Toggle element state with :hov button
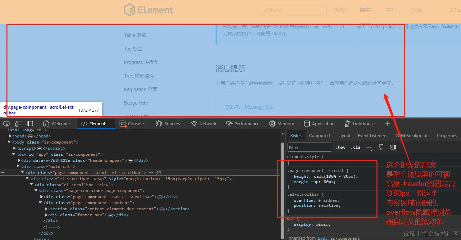Image resolution: width=461 pixels, height=240 pixels. click(x=341, y=147)
